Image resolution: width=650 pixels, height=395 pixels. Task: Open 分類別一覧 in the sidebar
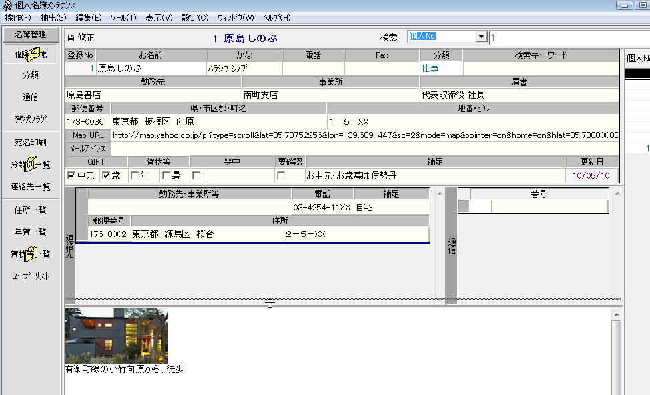point(31,165)
